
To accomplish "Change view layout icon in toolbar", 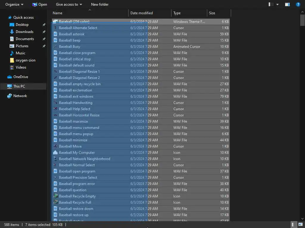I will (271, 4).
